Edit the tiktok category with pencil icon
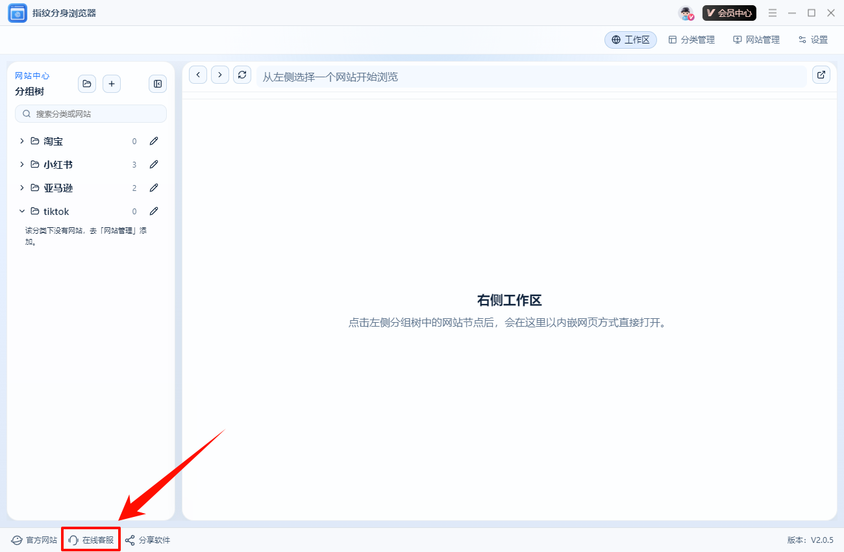 [x=154, y=211]
